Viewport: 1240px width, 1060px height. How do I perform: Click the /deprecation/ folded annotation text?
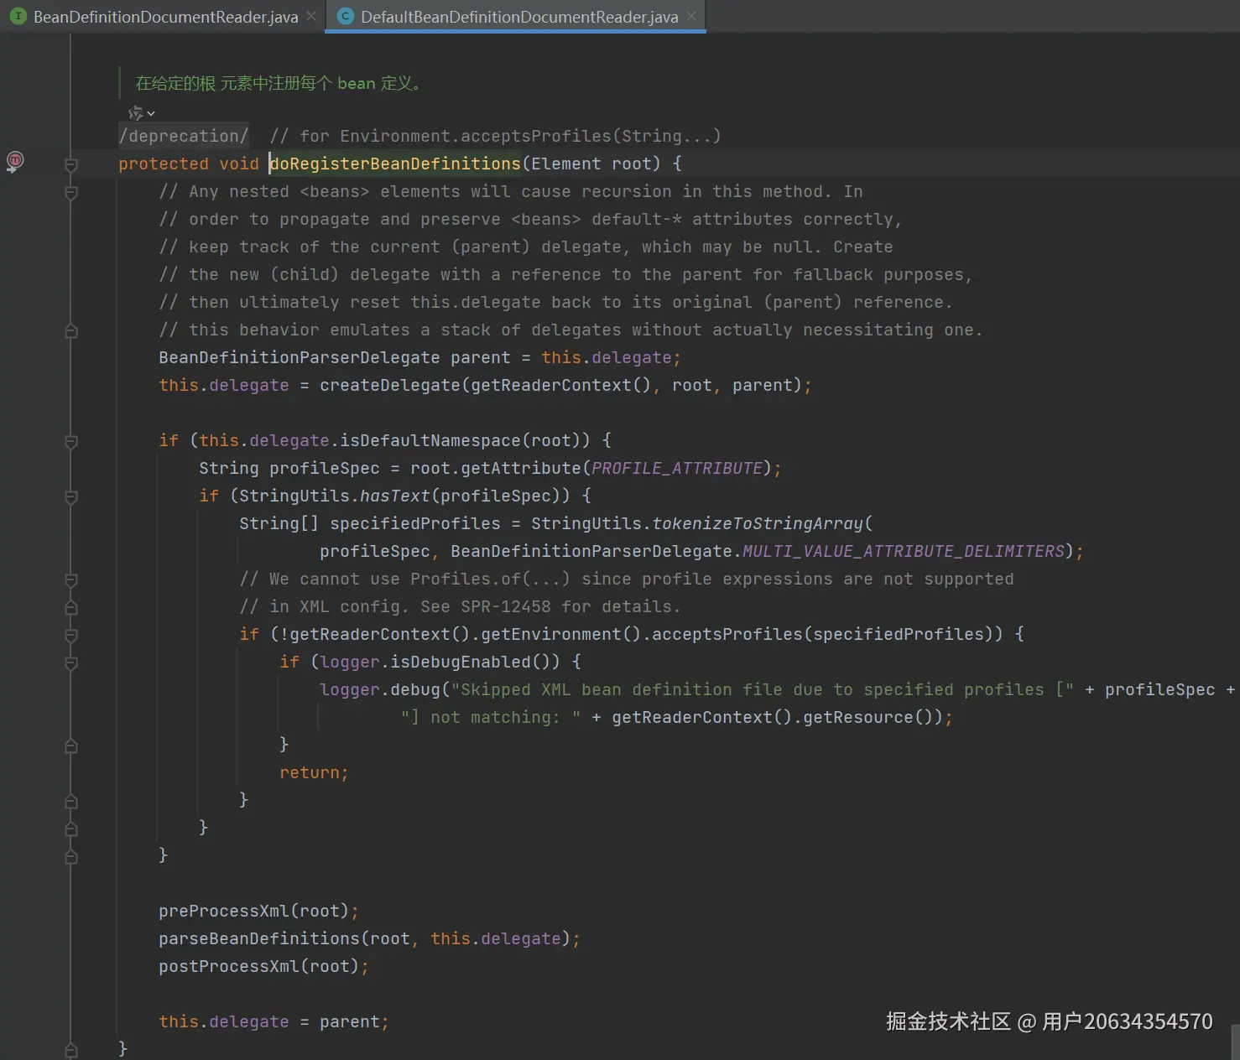point(184,136)
